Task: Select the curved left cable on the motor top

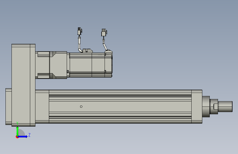Action: (80, 45)
